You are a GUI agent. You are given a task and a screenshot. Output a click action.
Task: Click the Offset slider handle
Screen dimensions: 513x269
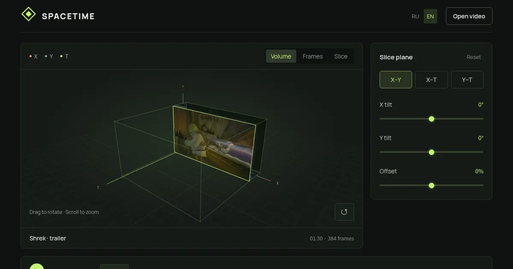[x=431, y=185]
